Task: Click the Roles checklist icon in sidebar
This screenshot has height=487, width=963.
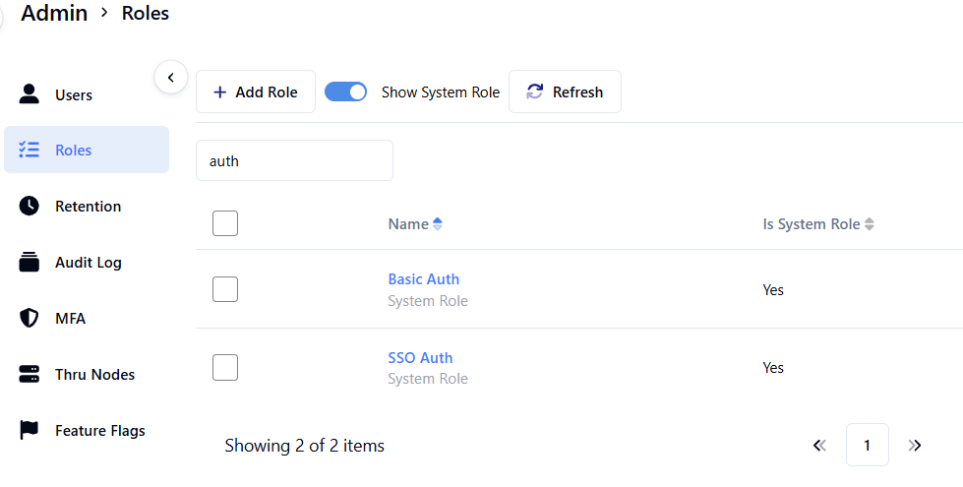Action: click(x=30, y=150)
